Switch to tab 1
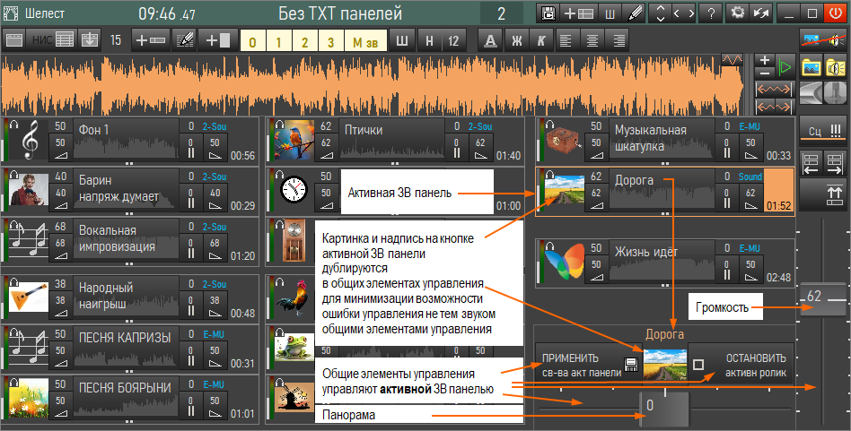This screenshot has height=431, width=851. [278, 42]
